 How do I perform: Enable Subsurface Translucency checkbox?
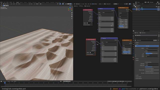145,72
